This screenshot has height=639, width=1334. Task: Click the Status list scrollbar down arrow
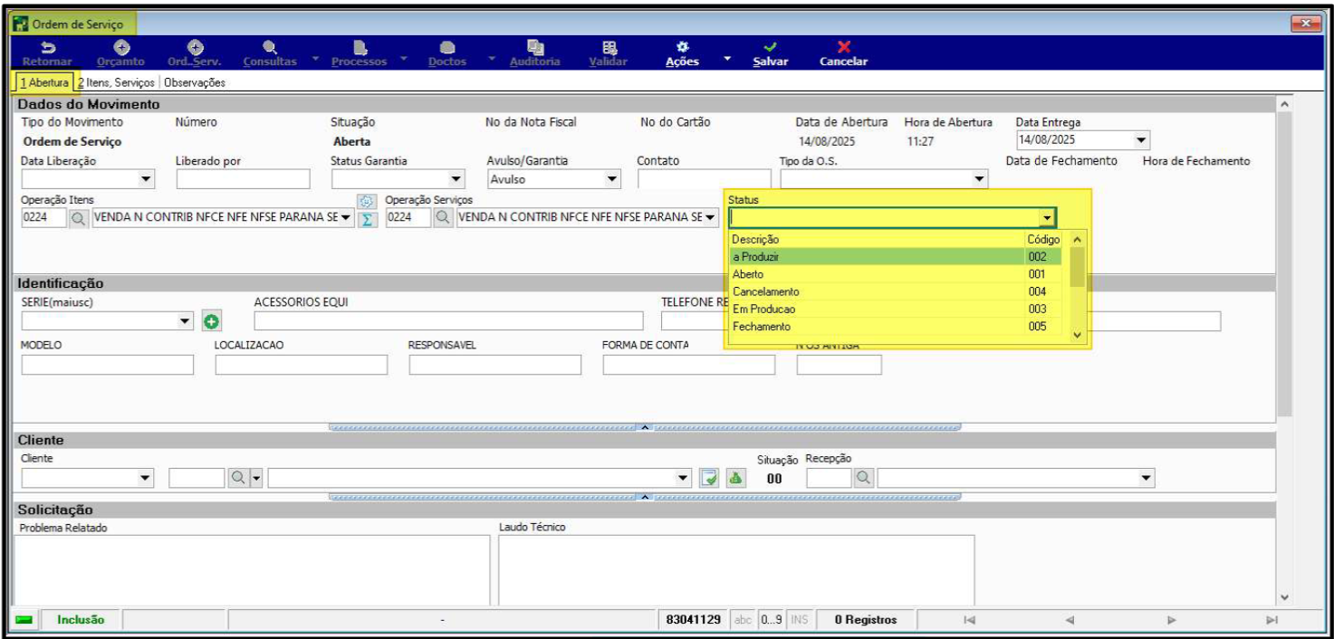click(1077, 335)
